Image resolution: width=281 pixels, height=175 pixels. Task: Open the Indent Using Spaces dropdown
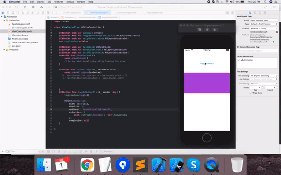(264, 84)
